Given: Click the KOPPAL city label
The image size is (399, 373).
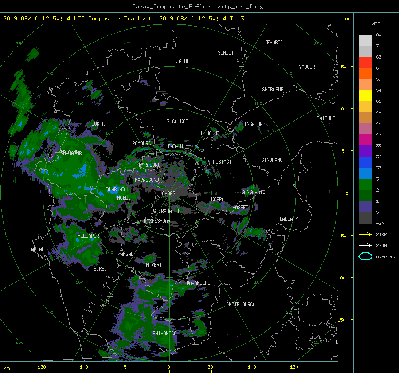Looking at the screenshot, I should pyautogui.click(x=219, y=199).
